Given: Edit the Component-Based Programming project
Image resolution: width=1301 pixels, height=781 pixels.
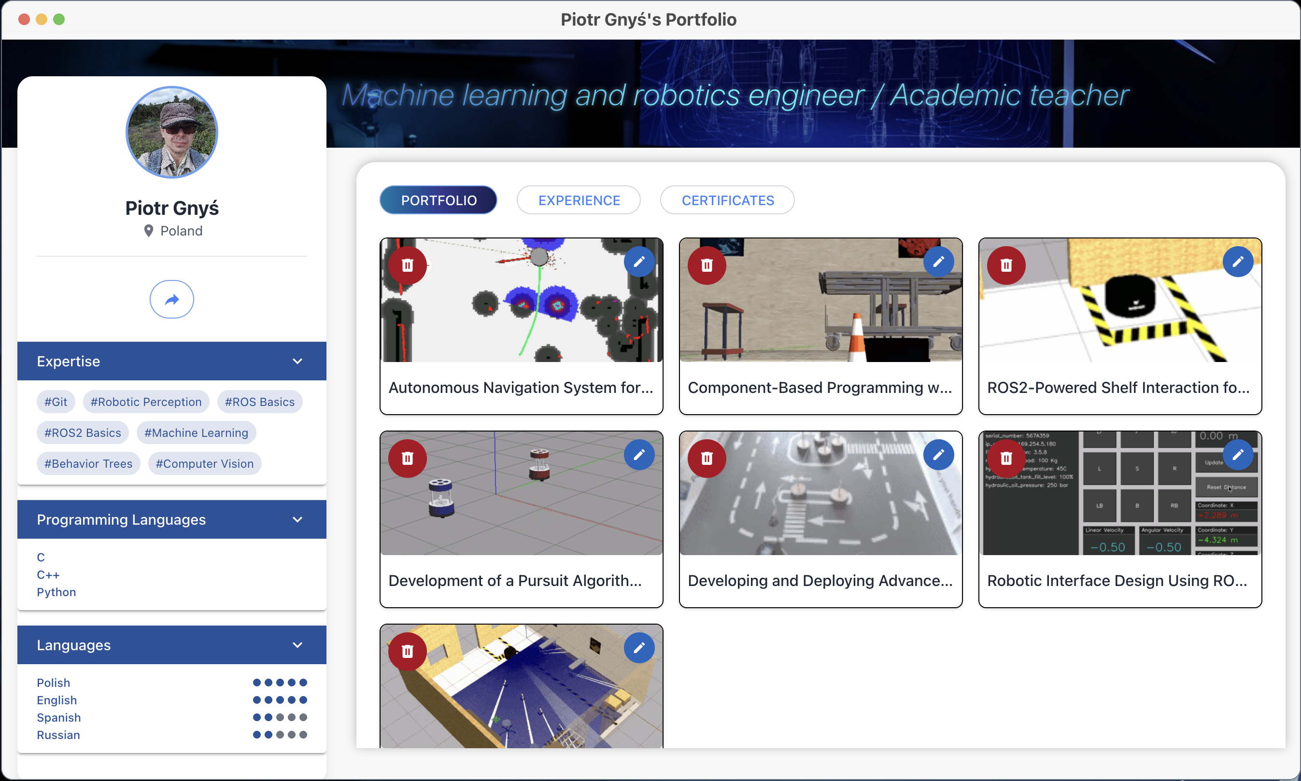Looking at the screenshot, I should 938,262.
